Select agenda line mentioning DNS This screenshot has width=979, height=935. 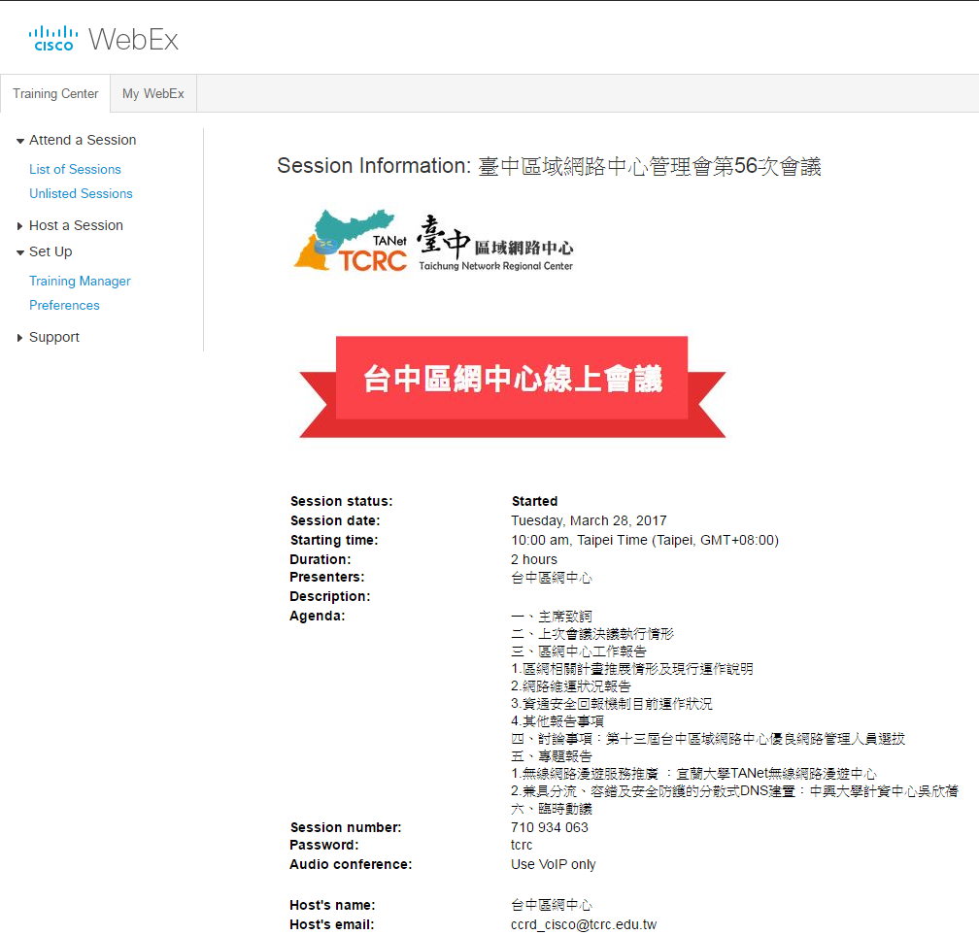tap(734, 791)
